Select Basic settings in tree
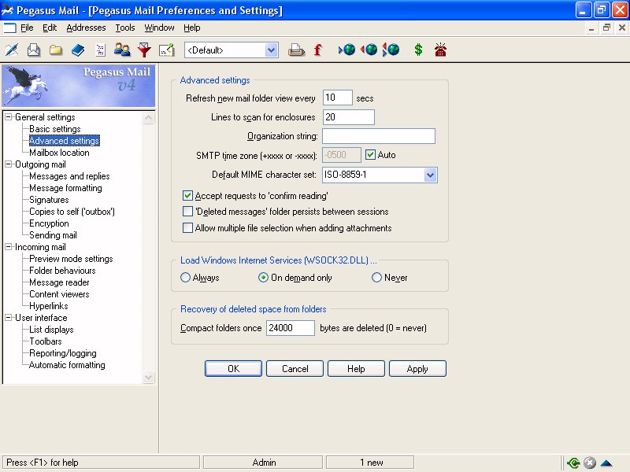The height and width of the screenshot is (472, 630). (54, 129)
